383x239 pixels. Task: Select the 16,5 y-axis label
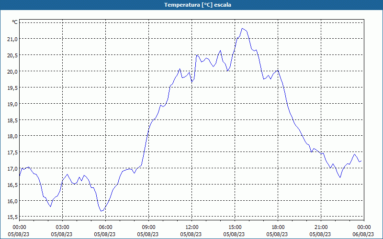click(12, 185)
